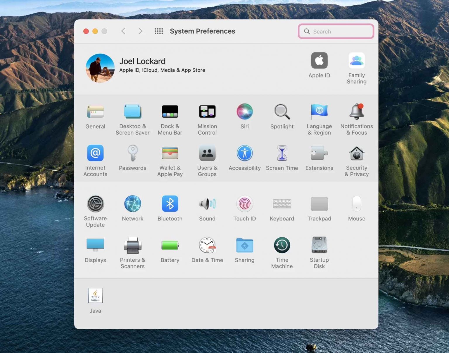
Task: Click the show-all preferences grid icon
Action: click(x=159, y=31)
